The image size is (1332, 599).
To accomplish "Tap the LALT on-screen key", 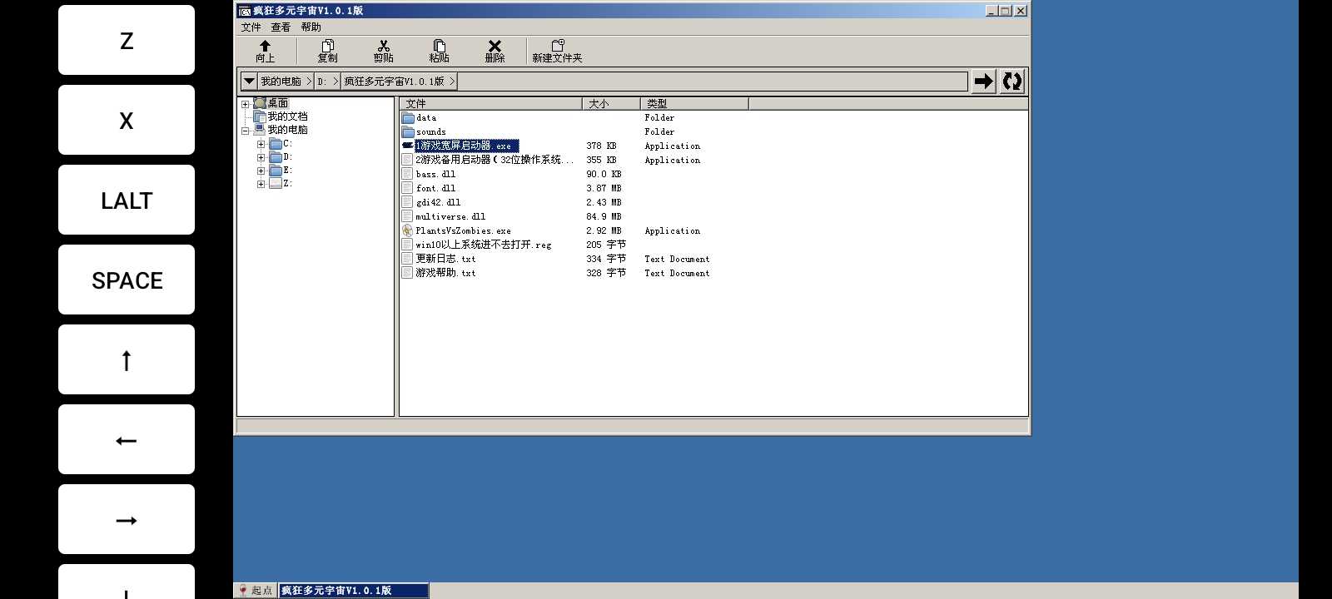I will click(127, 200).
